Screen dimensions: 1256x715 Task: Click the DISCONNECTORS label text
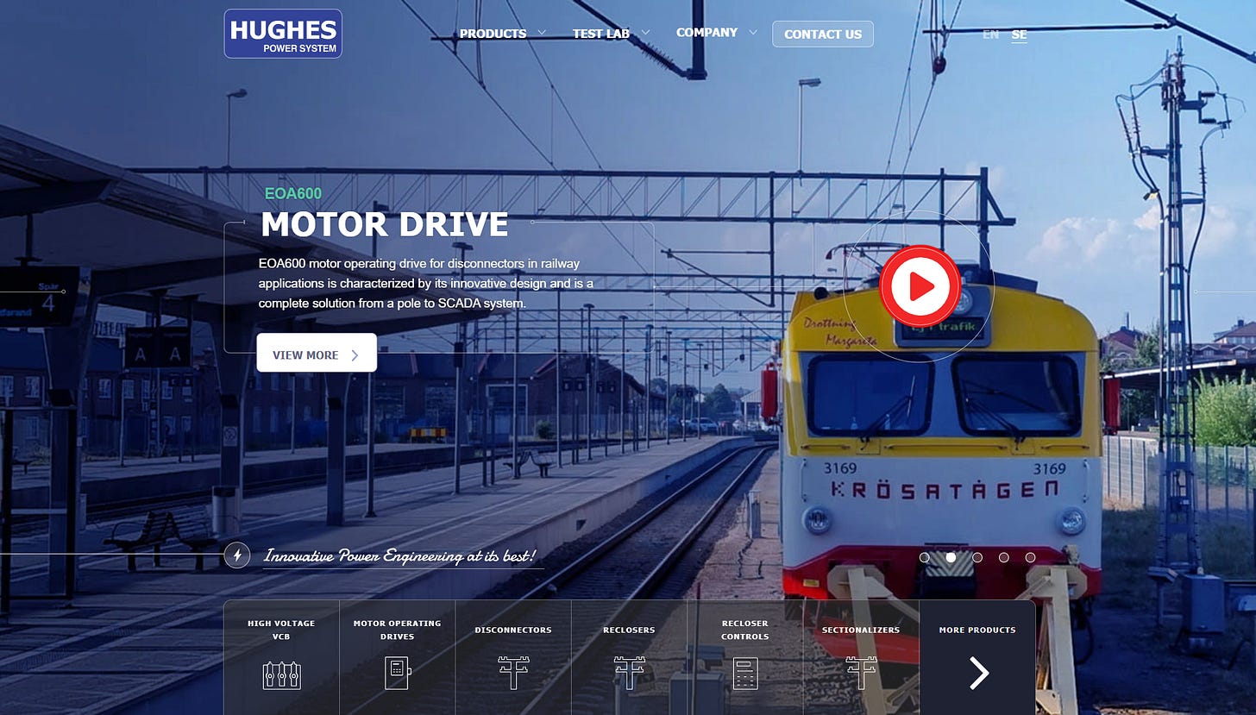(x=513, y=630)
